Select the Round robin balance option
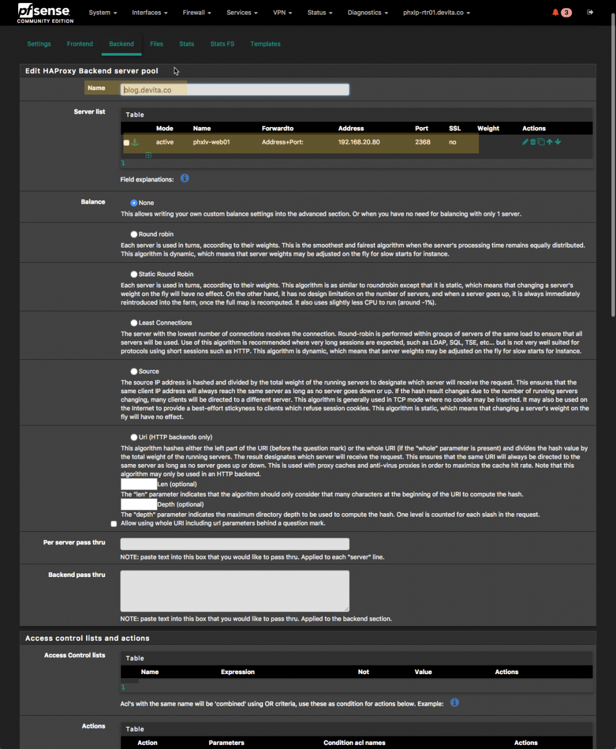The height and width of the screenshot is (749, 616). [x=134, y=234]
